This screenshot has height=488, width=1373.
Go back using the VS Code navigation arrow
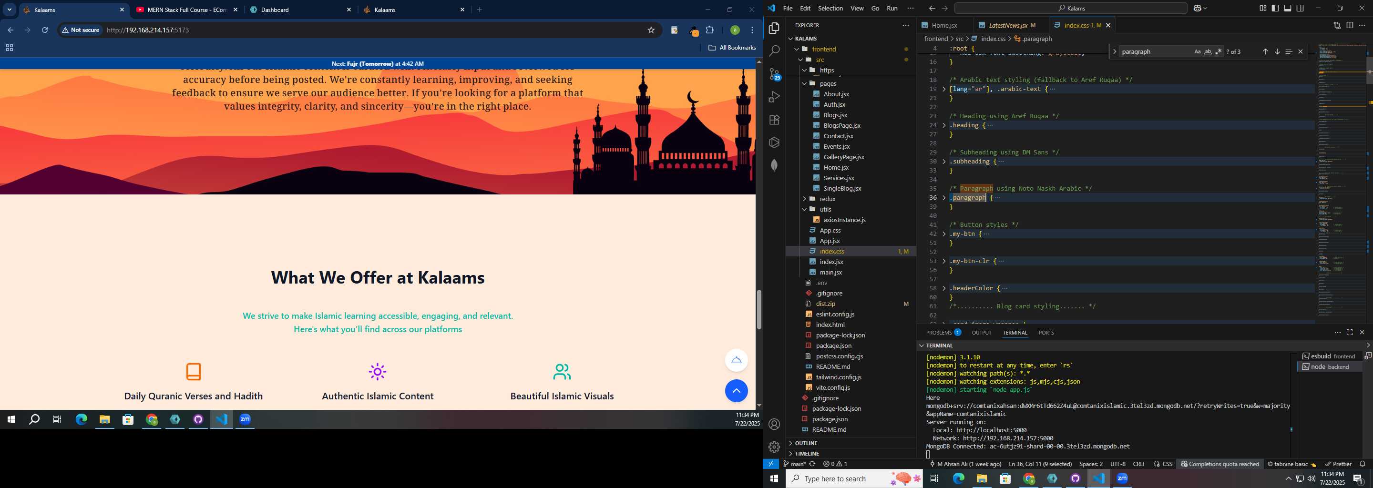(932, 8)
